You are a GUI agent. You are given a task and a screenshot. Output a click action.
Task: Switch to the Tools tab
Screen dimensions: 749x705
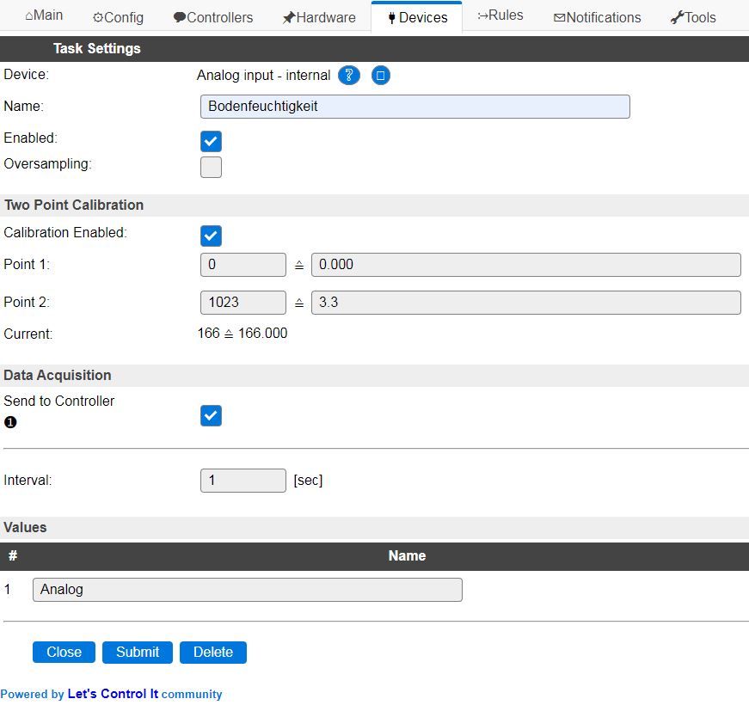click(692, 17)
